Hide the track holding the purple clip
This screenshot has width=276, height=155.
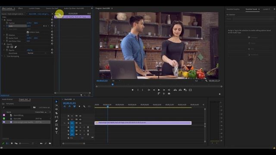[80, 123]
